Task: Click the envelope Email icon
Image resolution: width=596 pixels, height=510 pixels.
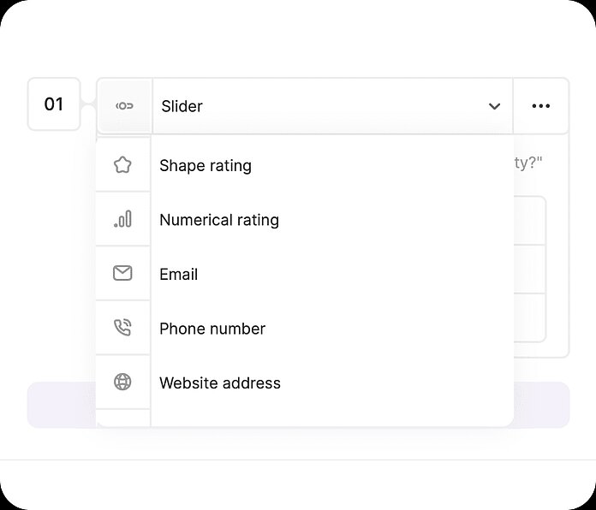Action: point(122,274)
